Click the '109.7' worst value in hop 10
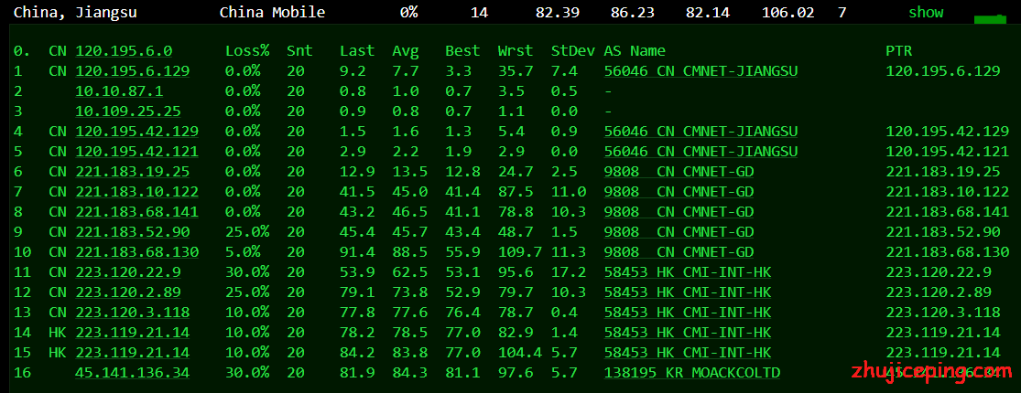Screen dimensions: 1021x393 pos(520,252)
